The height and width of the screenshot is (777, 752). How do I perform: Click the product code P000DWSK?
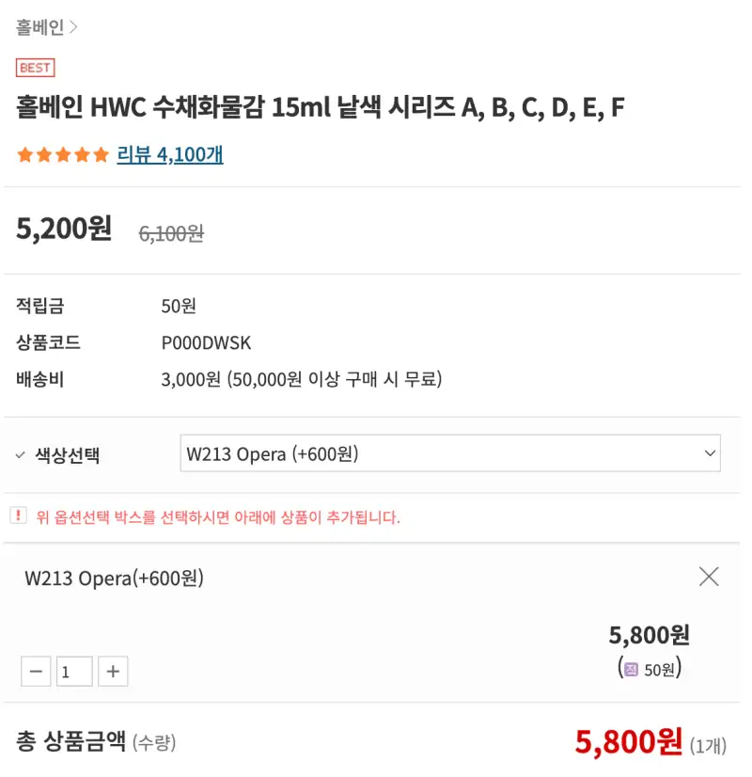click(206, 343)
